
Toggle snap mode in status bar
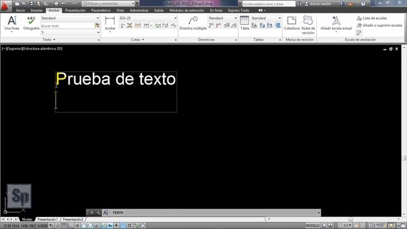(58, 226)
